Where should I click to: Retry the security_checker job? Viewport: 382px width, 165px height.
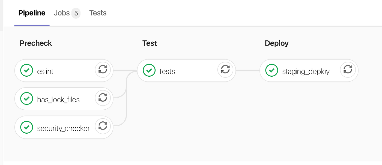click(x=103, y=127)
